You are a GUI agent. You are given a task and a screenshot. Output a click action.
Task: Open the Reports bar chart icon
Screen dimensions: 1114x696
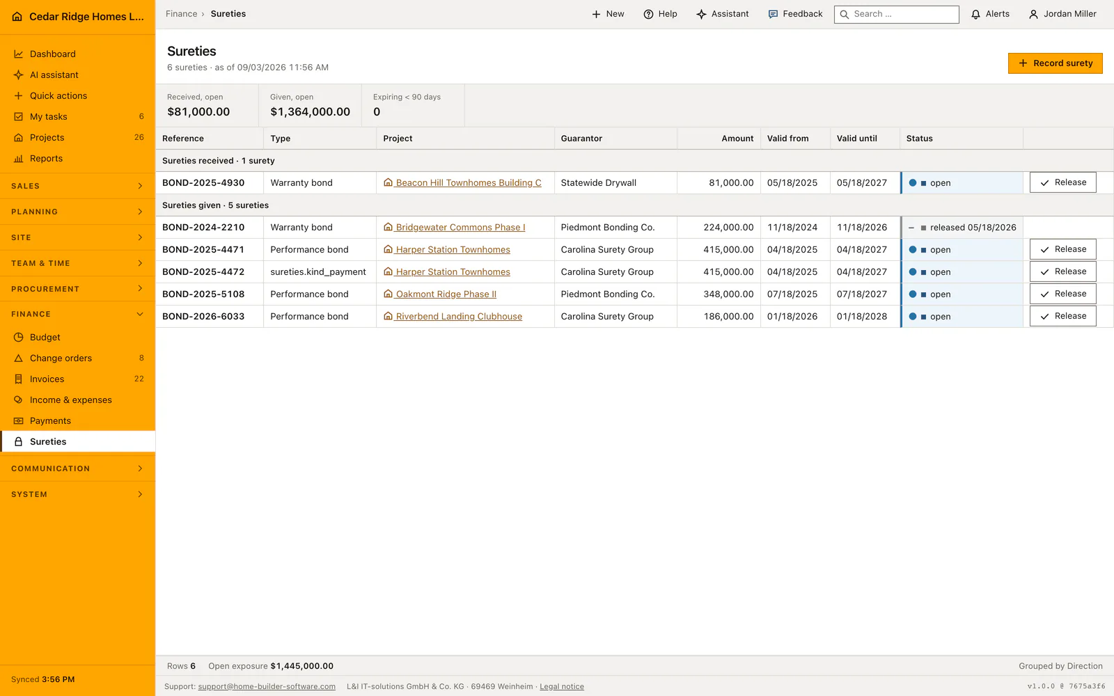point(19,159)
